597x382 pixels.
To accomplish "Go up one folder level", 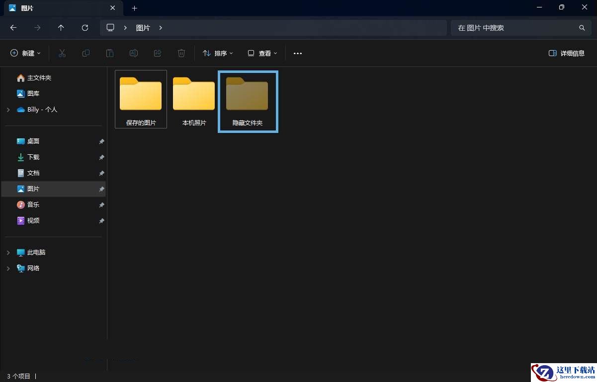I will 61,28.
